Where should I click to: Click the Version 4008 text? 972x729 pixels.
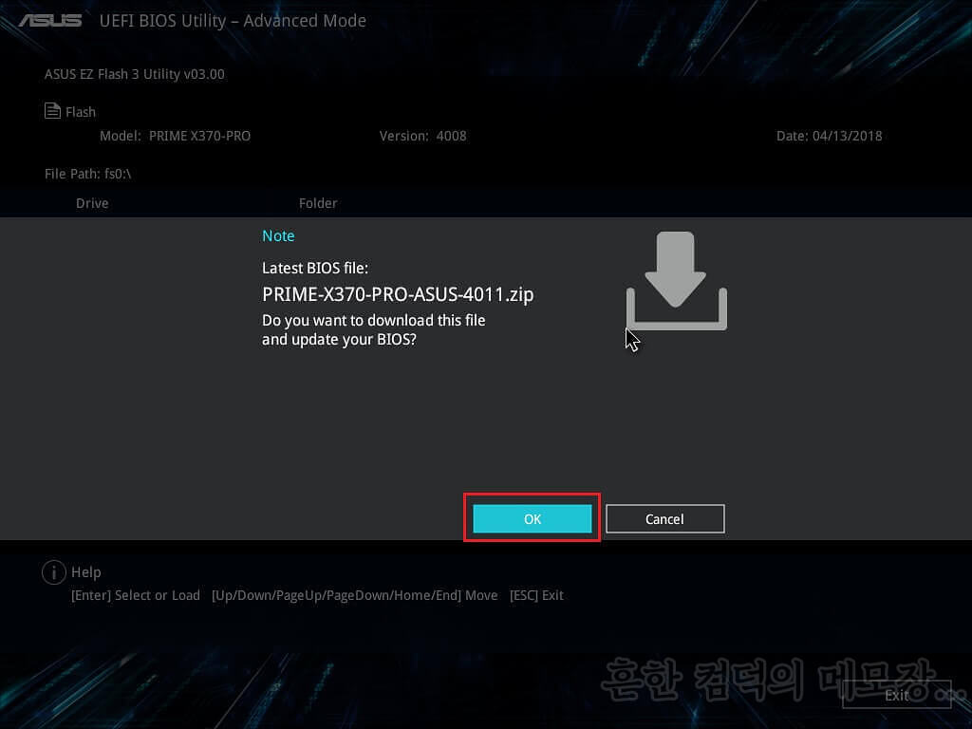click(422, 136)
